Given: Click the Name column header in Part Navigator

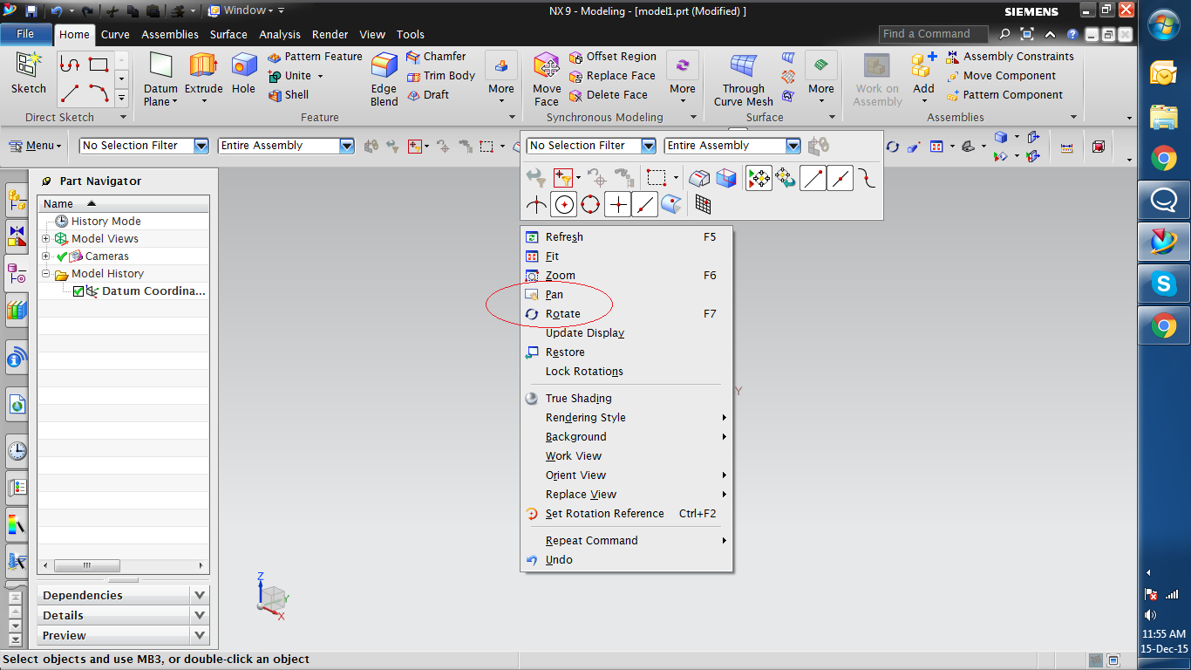Looking at the screenshot, I should [124, 203].
